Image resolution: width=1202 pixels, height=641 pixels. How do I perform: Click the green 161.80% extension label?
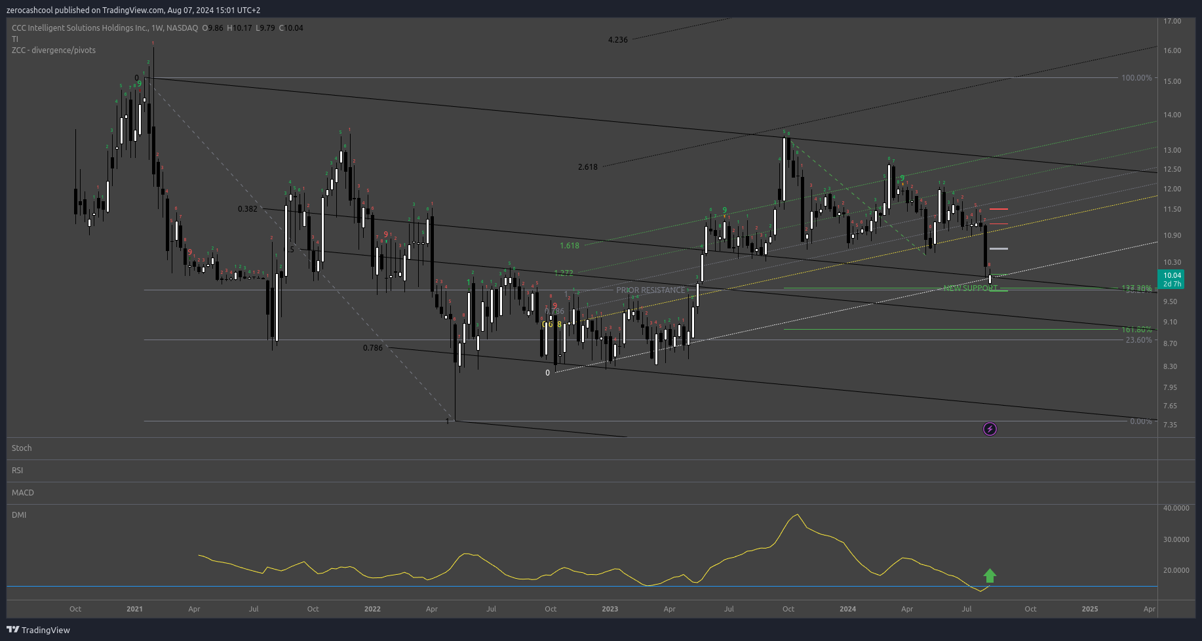click(1136, 330)
